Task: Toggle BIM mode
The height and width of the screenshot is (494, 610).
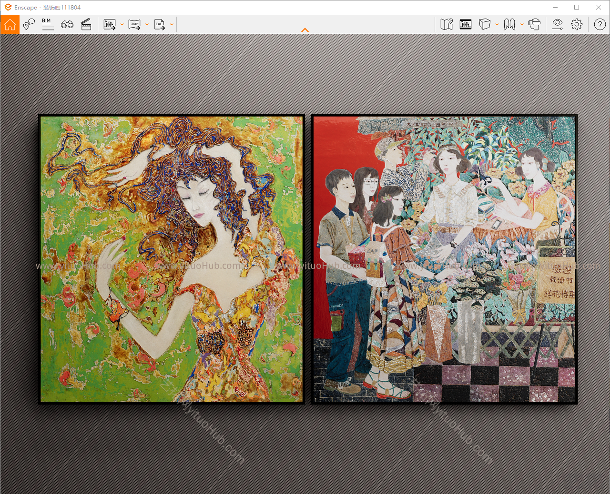Action: 48,24
